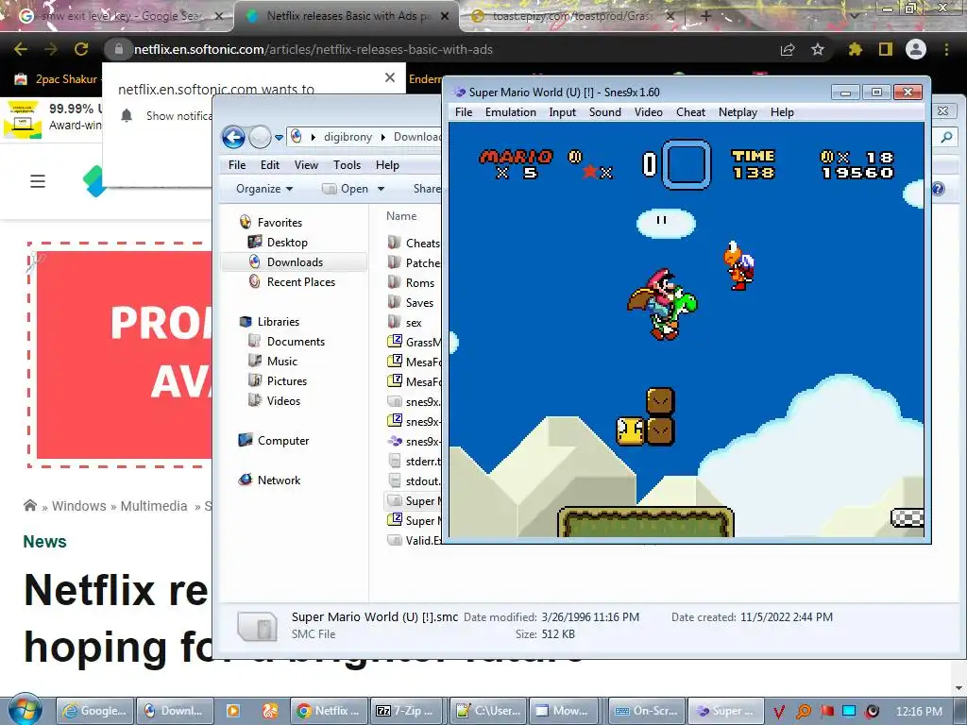967x725 pixels.
Task: Click the Explorer Back arrow button
Action: coord(234,137)
